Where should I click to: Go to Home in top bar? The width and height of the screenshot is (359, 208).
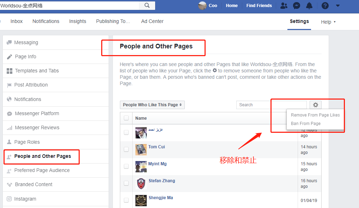point(232,6)
